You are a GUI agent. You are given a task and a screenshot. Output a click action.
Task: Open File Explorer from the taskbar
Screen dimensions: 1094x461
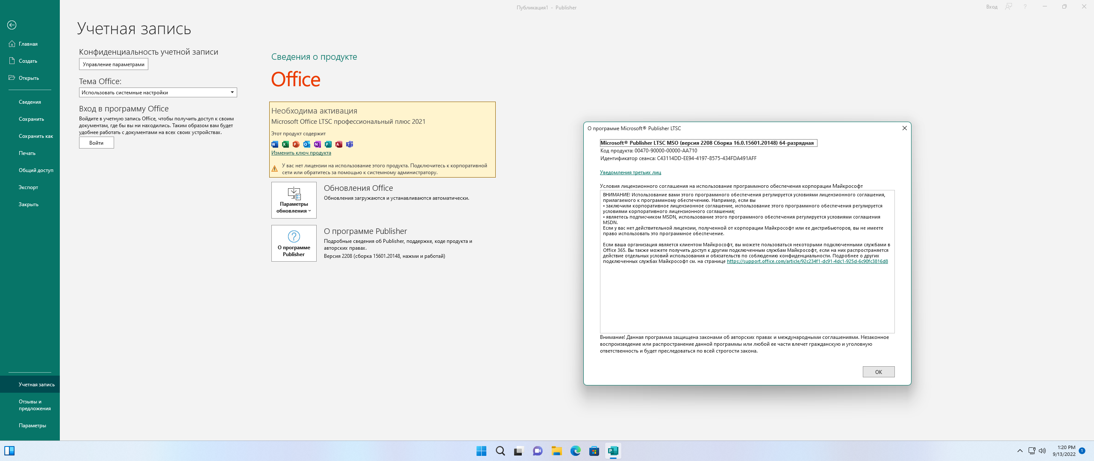[556, 451]
